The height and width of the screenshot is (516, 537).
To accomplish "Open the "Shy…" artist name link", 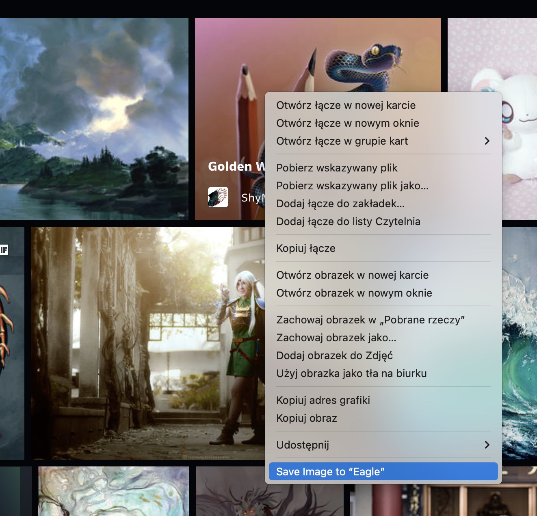I will tap(253, 198).
